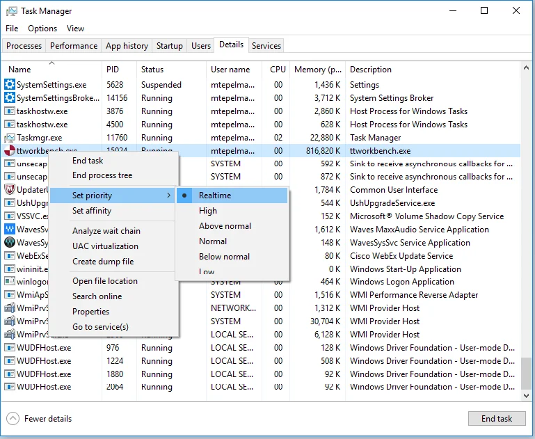
Task: Open the Options menu
Action: 42,29
